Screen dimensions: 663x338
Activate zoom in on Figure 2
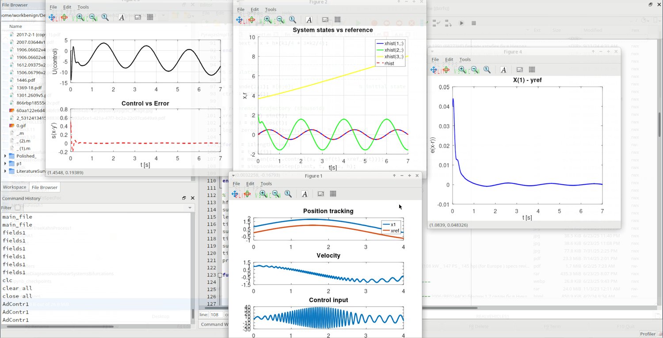click(x=267, y=19)
